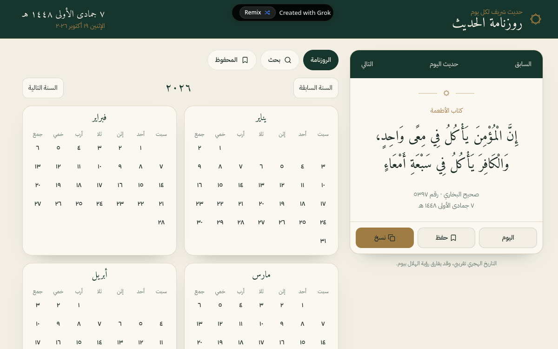Select day ١٥ in يناير
Viewport: 558px width, 349px height.
(x=220, y=185)
